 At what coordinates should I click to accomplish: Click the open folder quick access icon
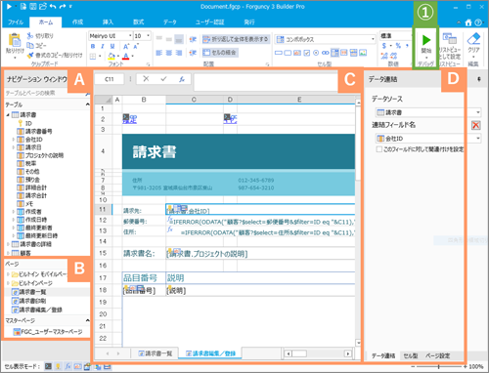43,6
